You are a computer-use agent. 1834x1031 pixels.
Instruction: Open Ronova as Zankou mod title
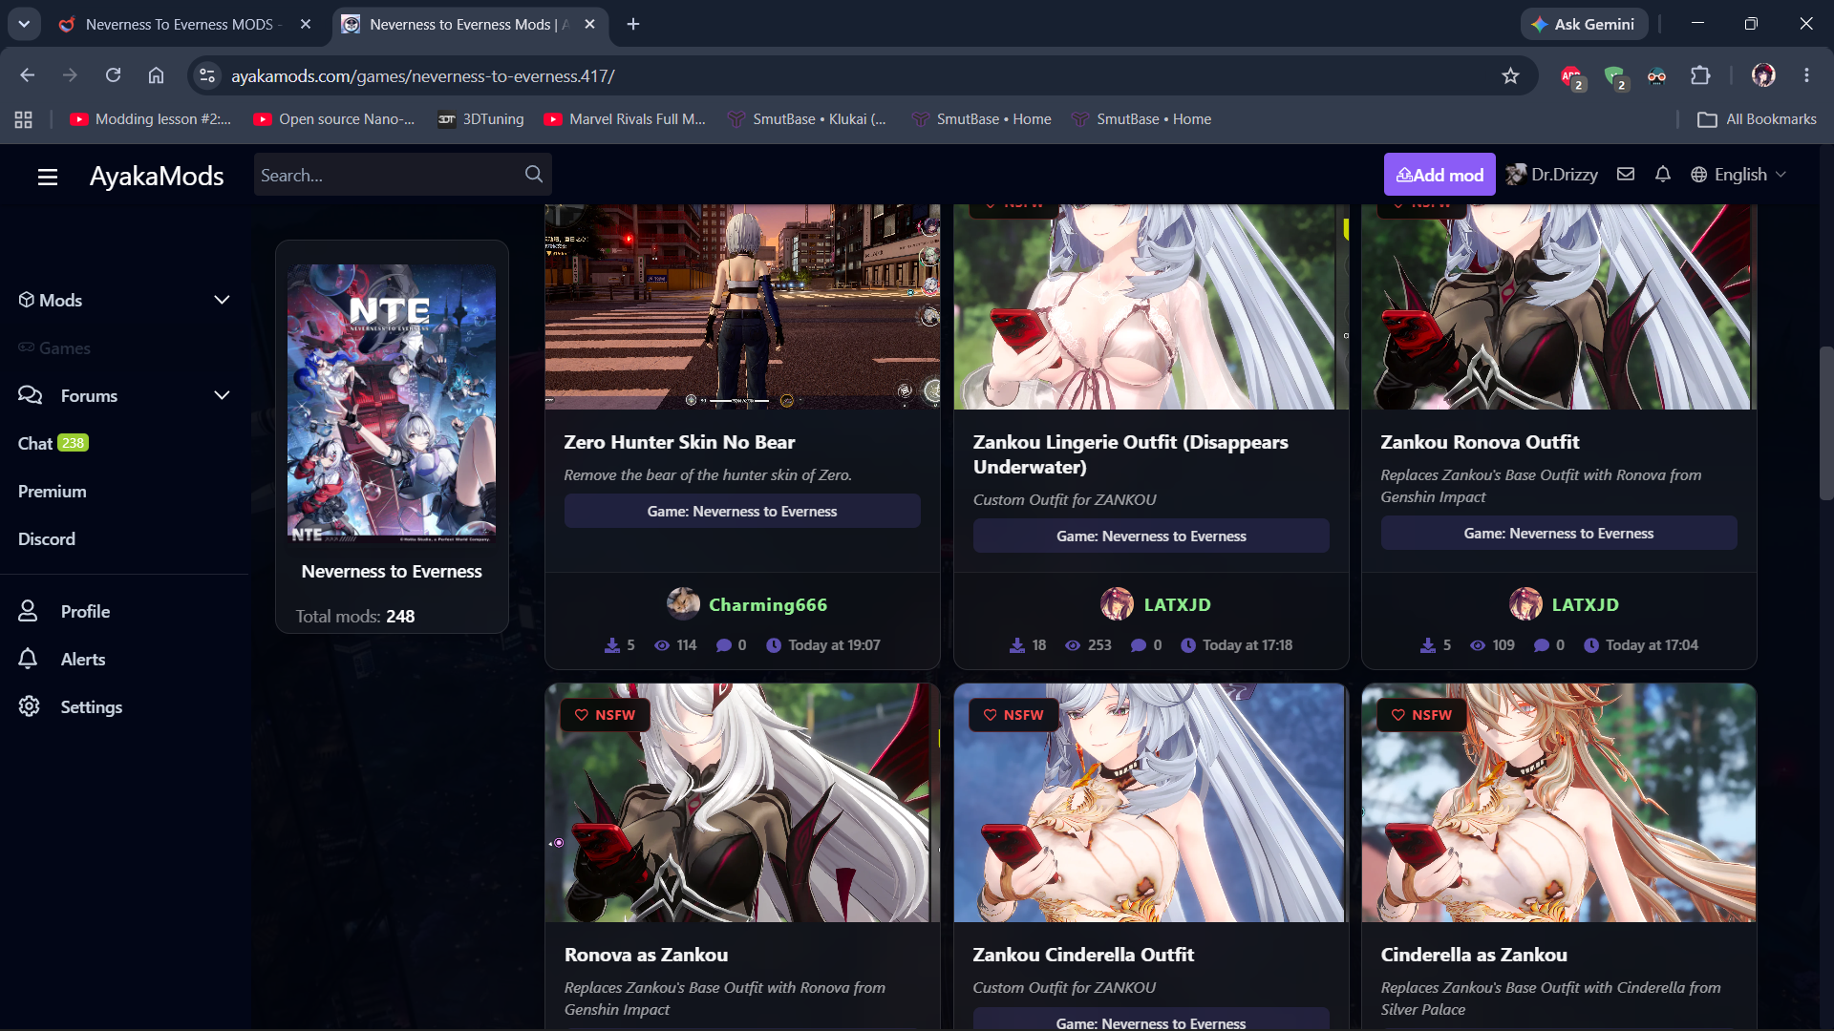point(646,954)
